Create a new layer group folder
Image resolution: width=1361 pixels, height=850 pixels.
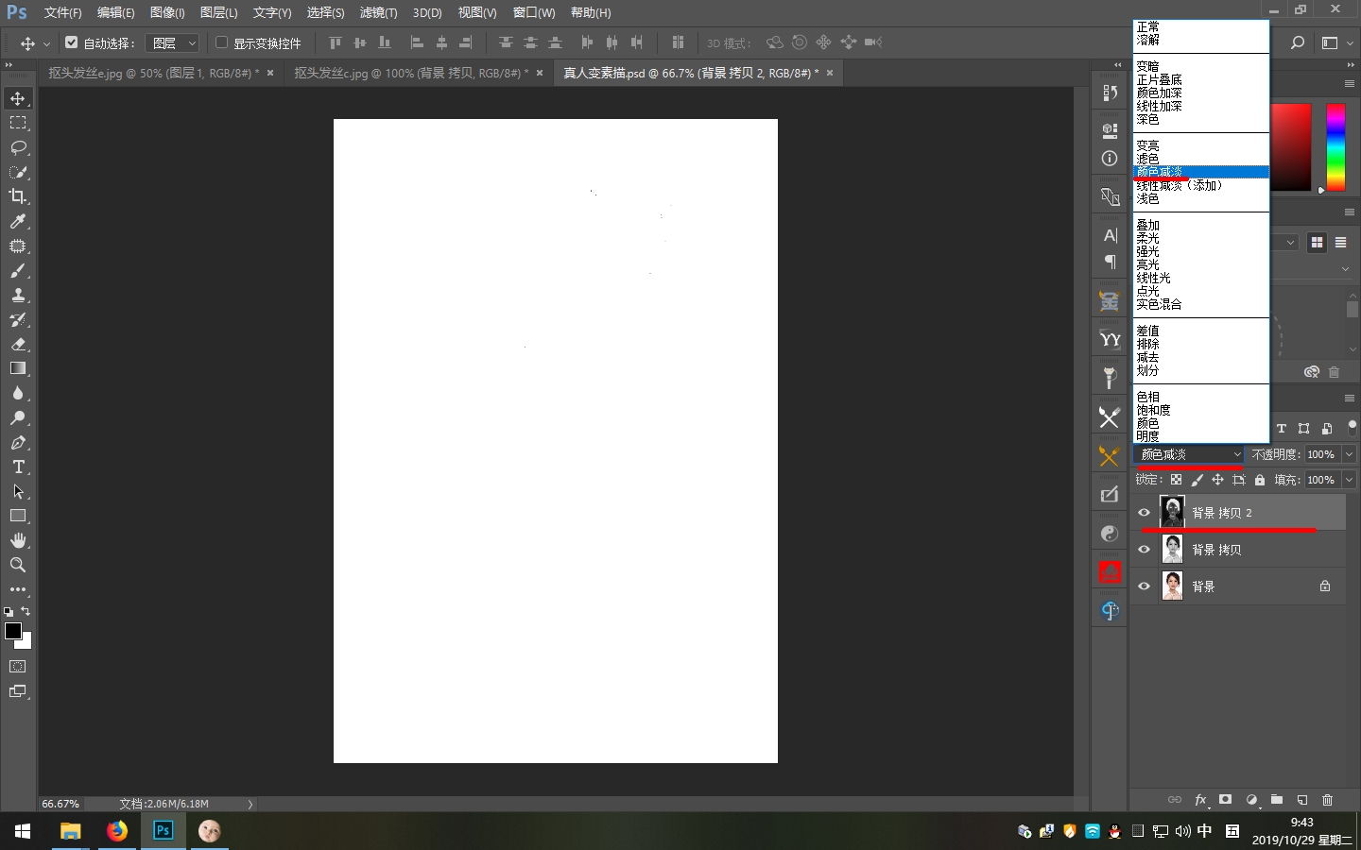(x=1277, y=800)
